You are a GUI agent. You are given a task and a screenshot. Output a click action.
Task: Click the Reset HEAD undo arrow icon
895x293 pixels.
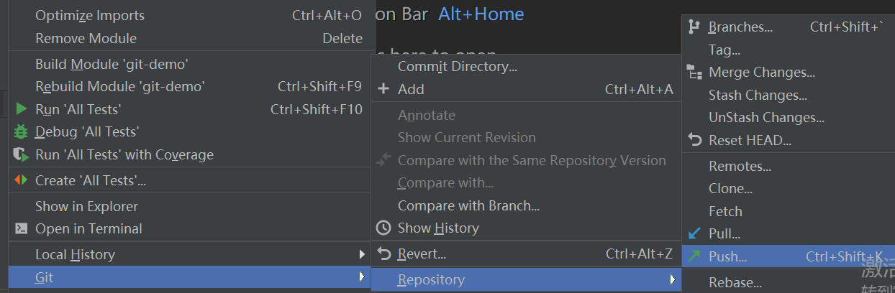point(694,140)
